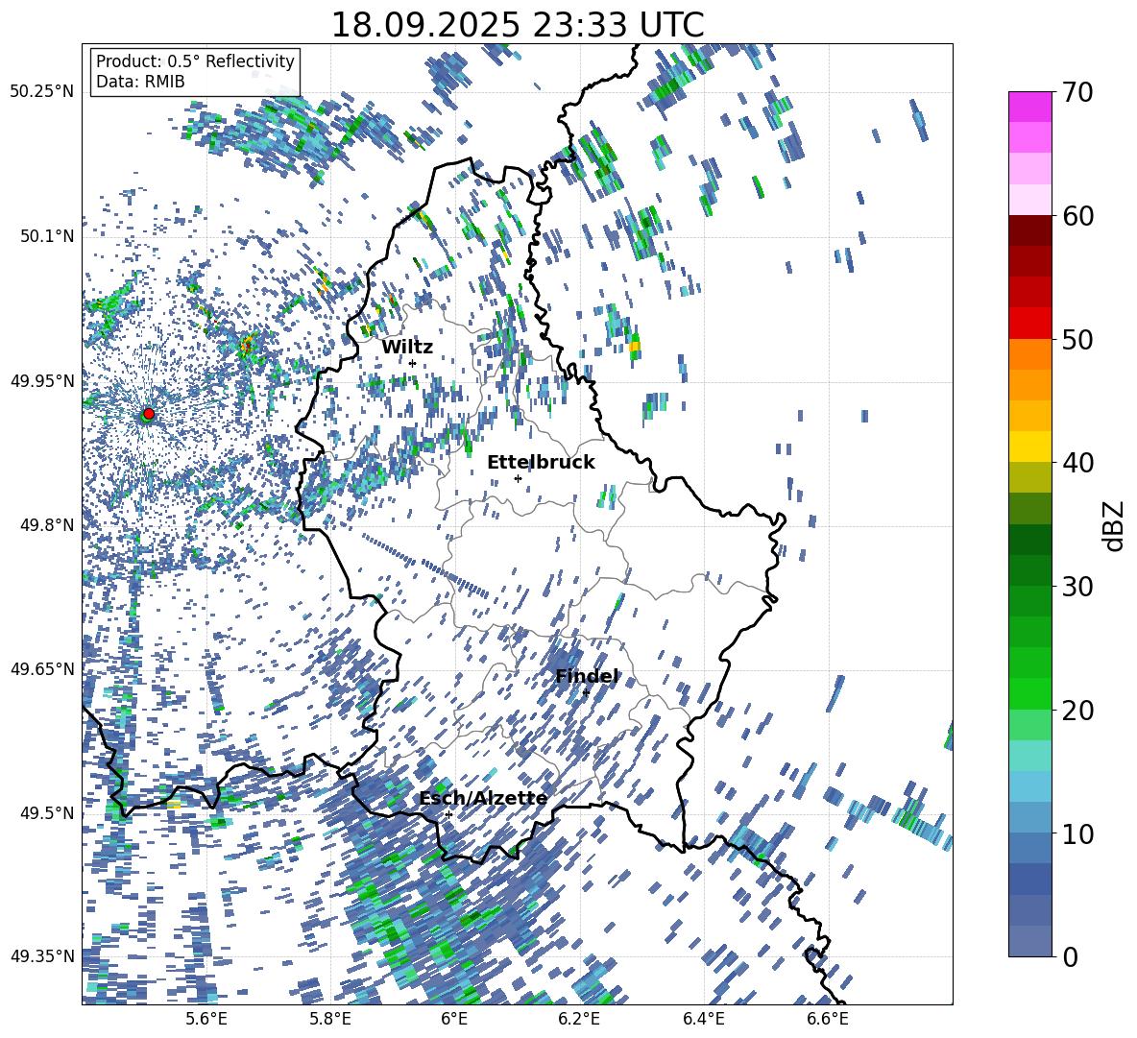Click the 49.5°N latitude tick label
The image size is (1137, 1038).
47,812
